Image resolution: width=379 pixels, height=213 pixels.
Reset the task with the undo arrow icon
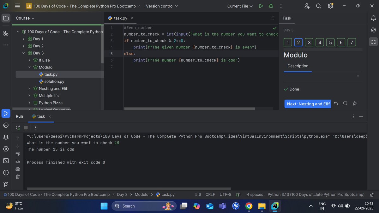(x=336, y=104)
